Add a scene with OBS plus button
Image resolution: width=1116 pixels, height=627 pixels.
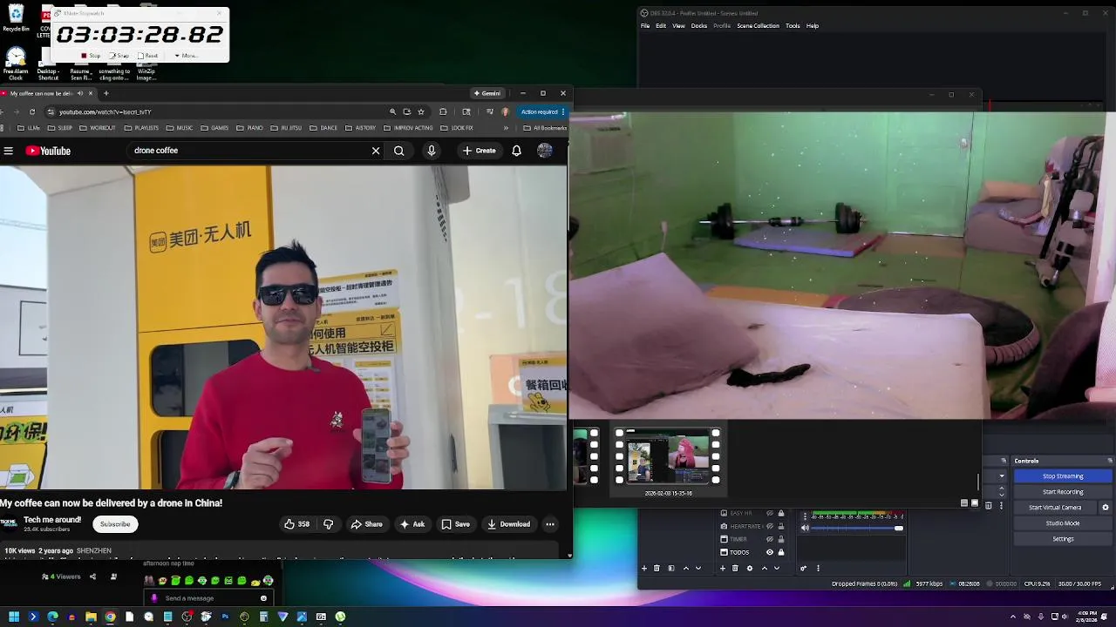[644, 568]
